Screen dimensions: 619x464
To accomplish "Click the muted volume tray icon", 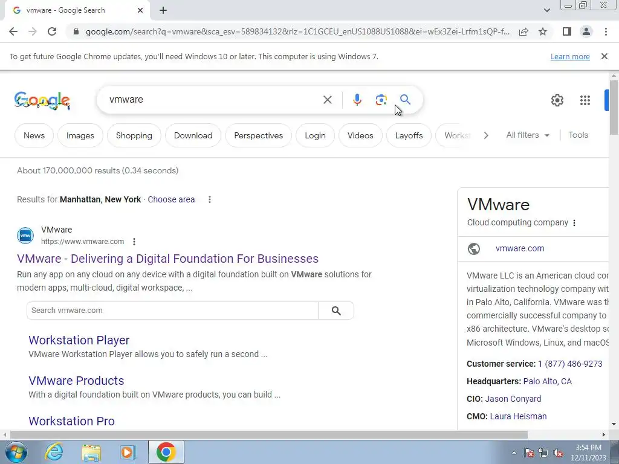I will [558, 453].
